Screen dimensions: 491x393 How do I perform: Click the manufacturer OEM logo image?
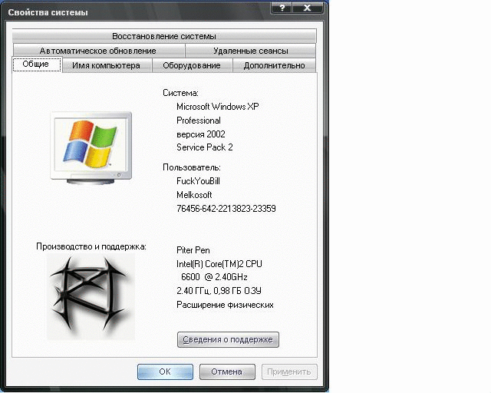tap(91, 296)
